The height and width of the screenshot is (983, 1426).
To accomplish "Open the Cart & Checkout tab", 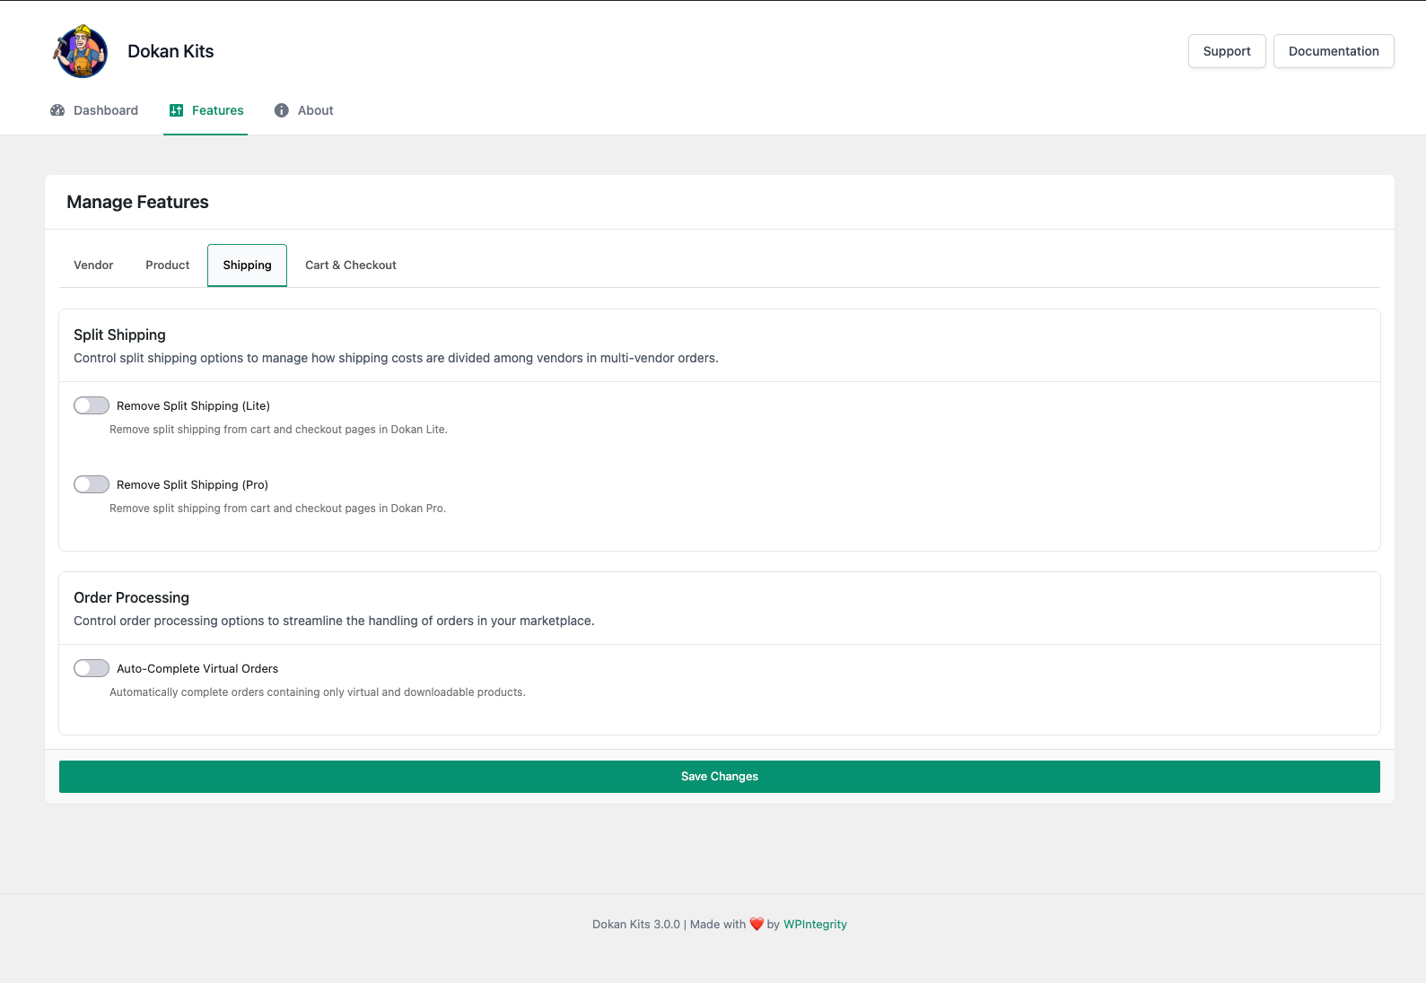I will point(351,265).
